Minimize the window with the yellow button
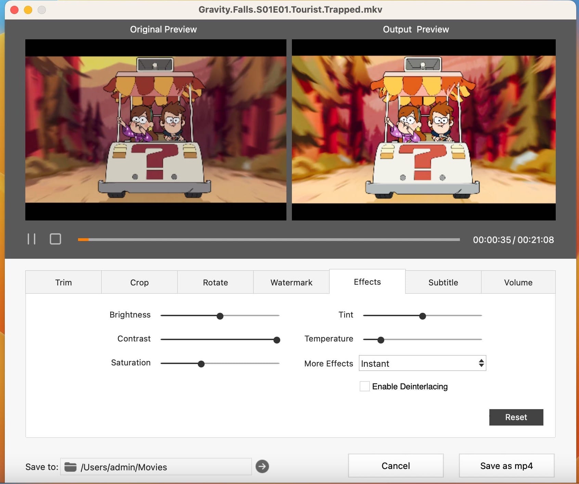The width and height of the screenshot is (579, 484). point(28,10)
